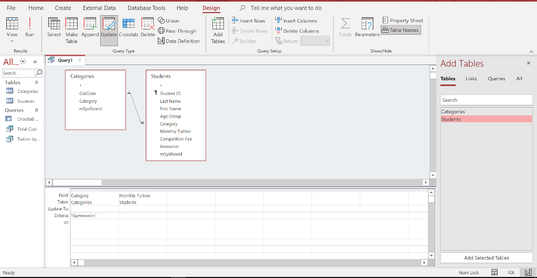Collapse the ribbon with chevron
Viewport: 537px width, 278px height.
point(531,52)
